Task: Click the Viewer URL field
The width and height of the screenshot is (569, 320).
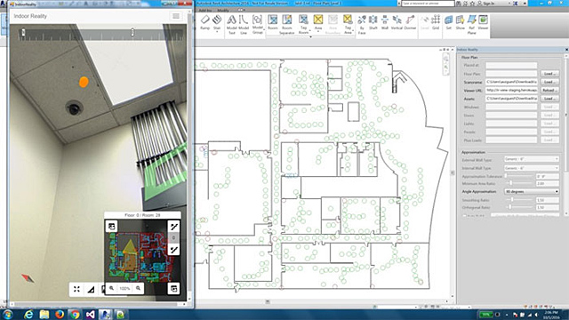Action: pos(511,90)
